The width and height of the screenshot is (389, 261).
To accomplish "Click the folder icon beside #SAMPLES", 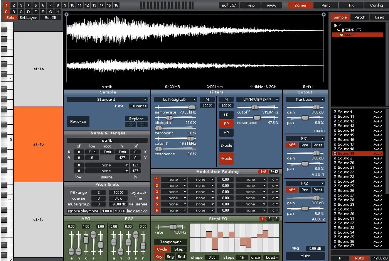I will click(338, 30).
